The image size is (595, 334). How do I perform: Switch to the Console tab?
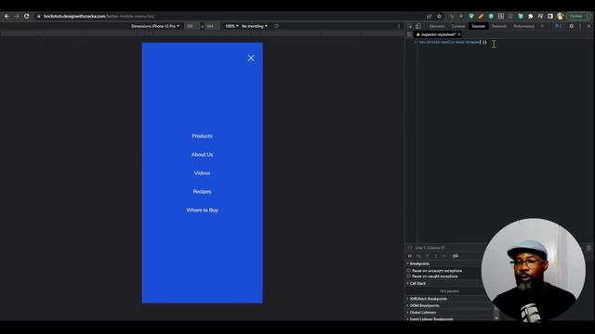[x=458, y=26]
